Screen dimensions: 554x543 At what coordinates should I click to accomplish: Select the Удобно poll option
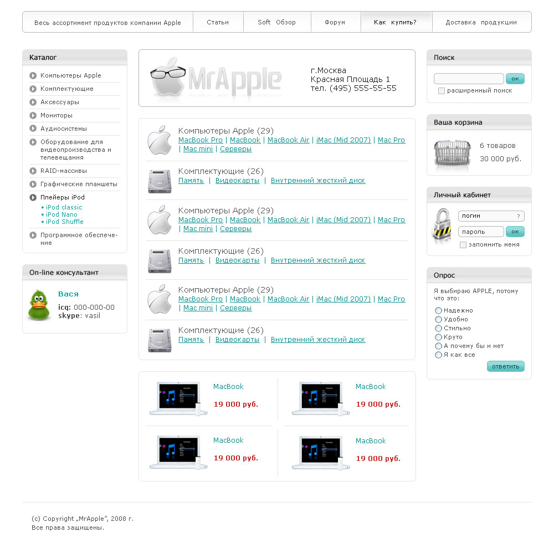(438, 319)
